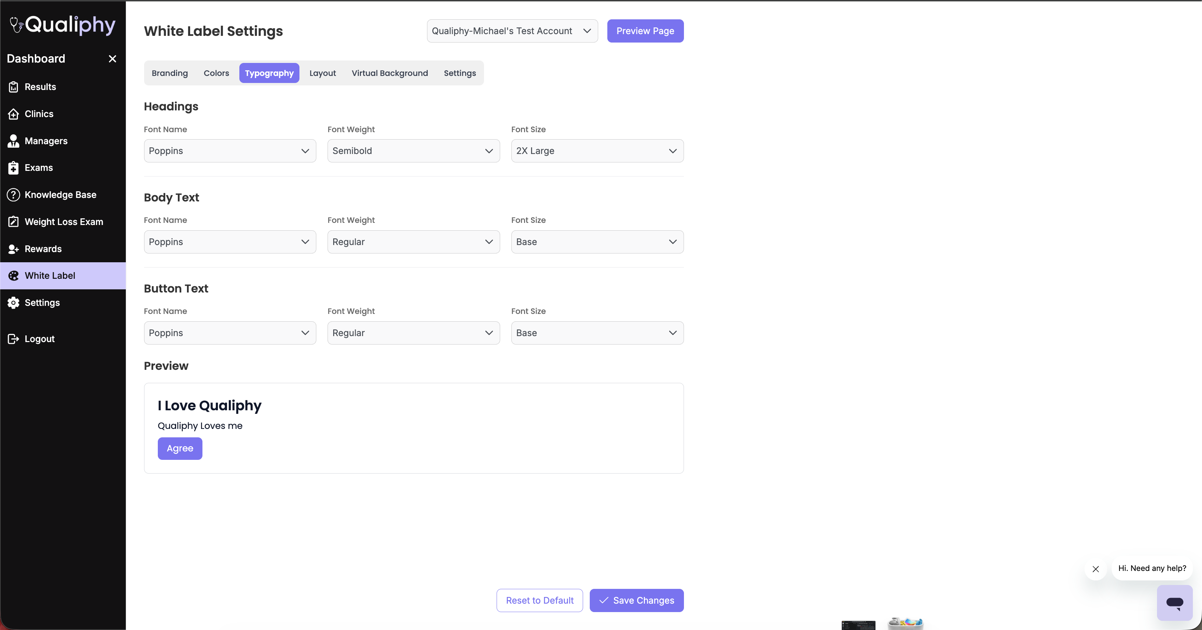1202x630 pixels.
Task: Click the Logout arrow icon
Action: [x=14, y=339]
